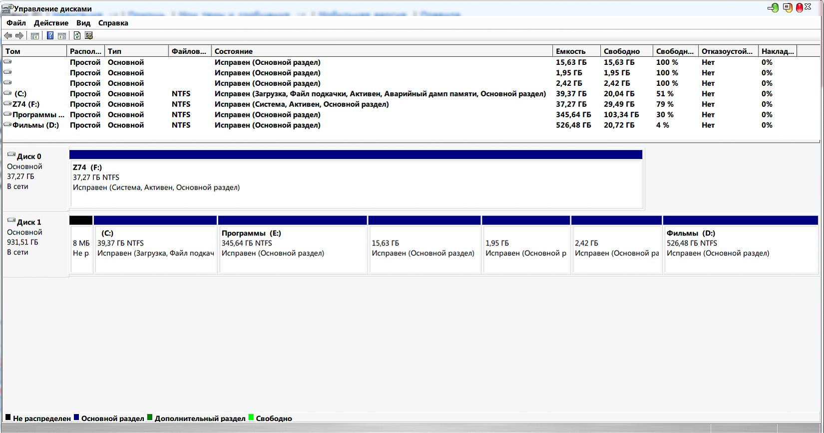This screenshot has width=824, height=433.
Task: Go forward with the right arrow toolbar icon
Action: (x=19, y=35)
